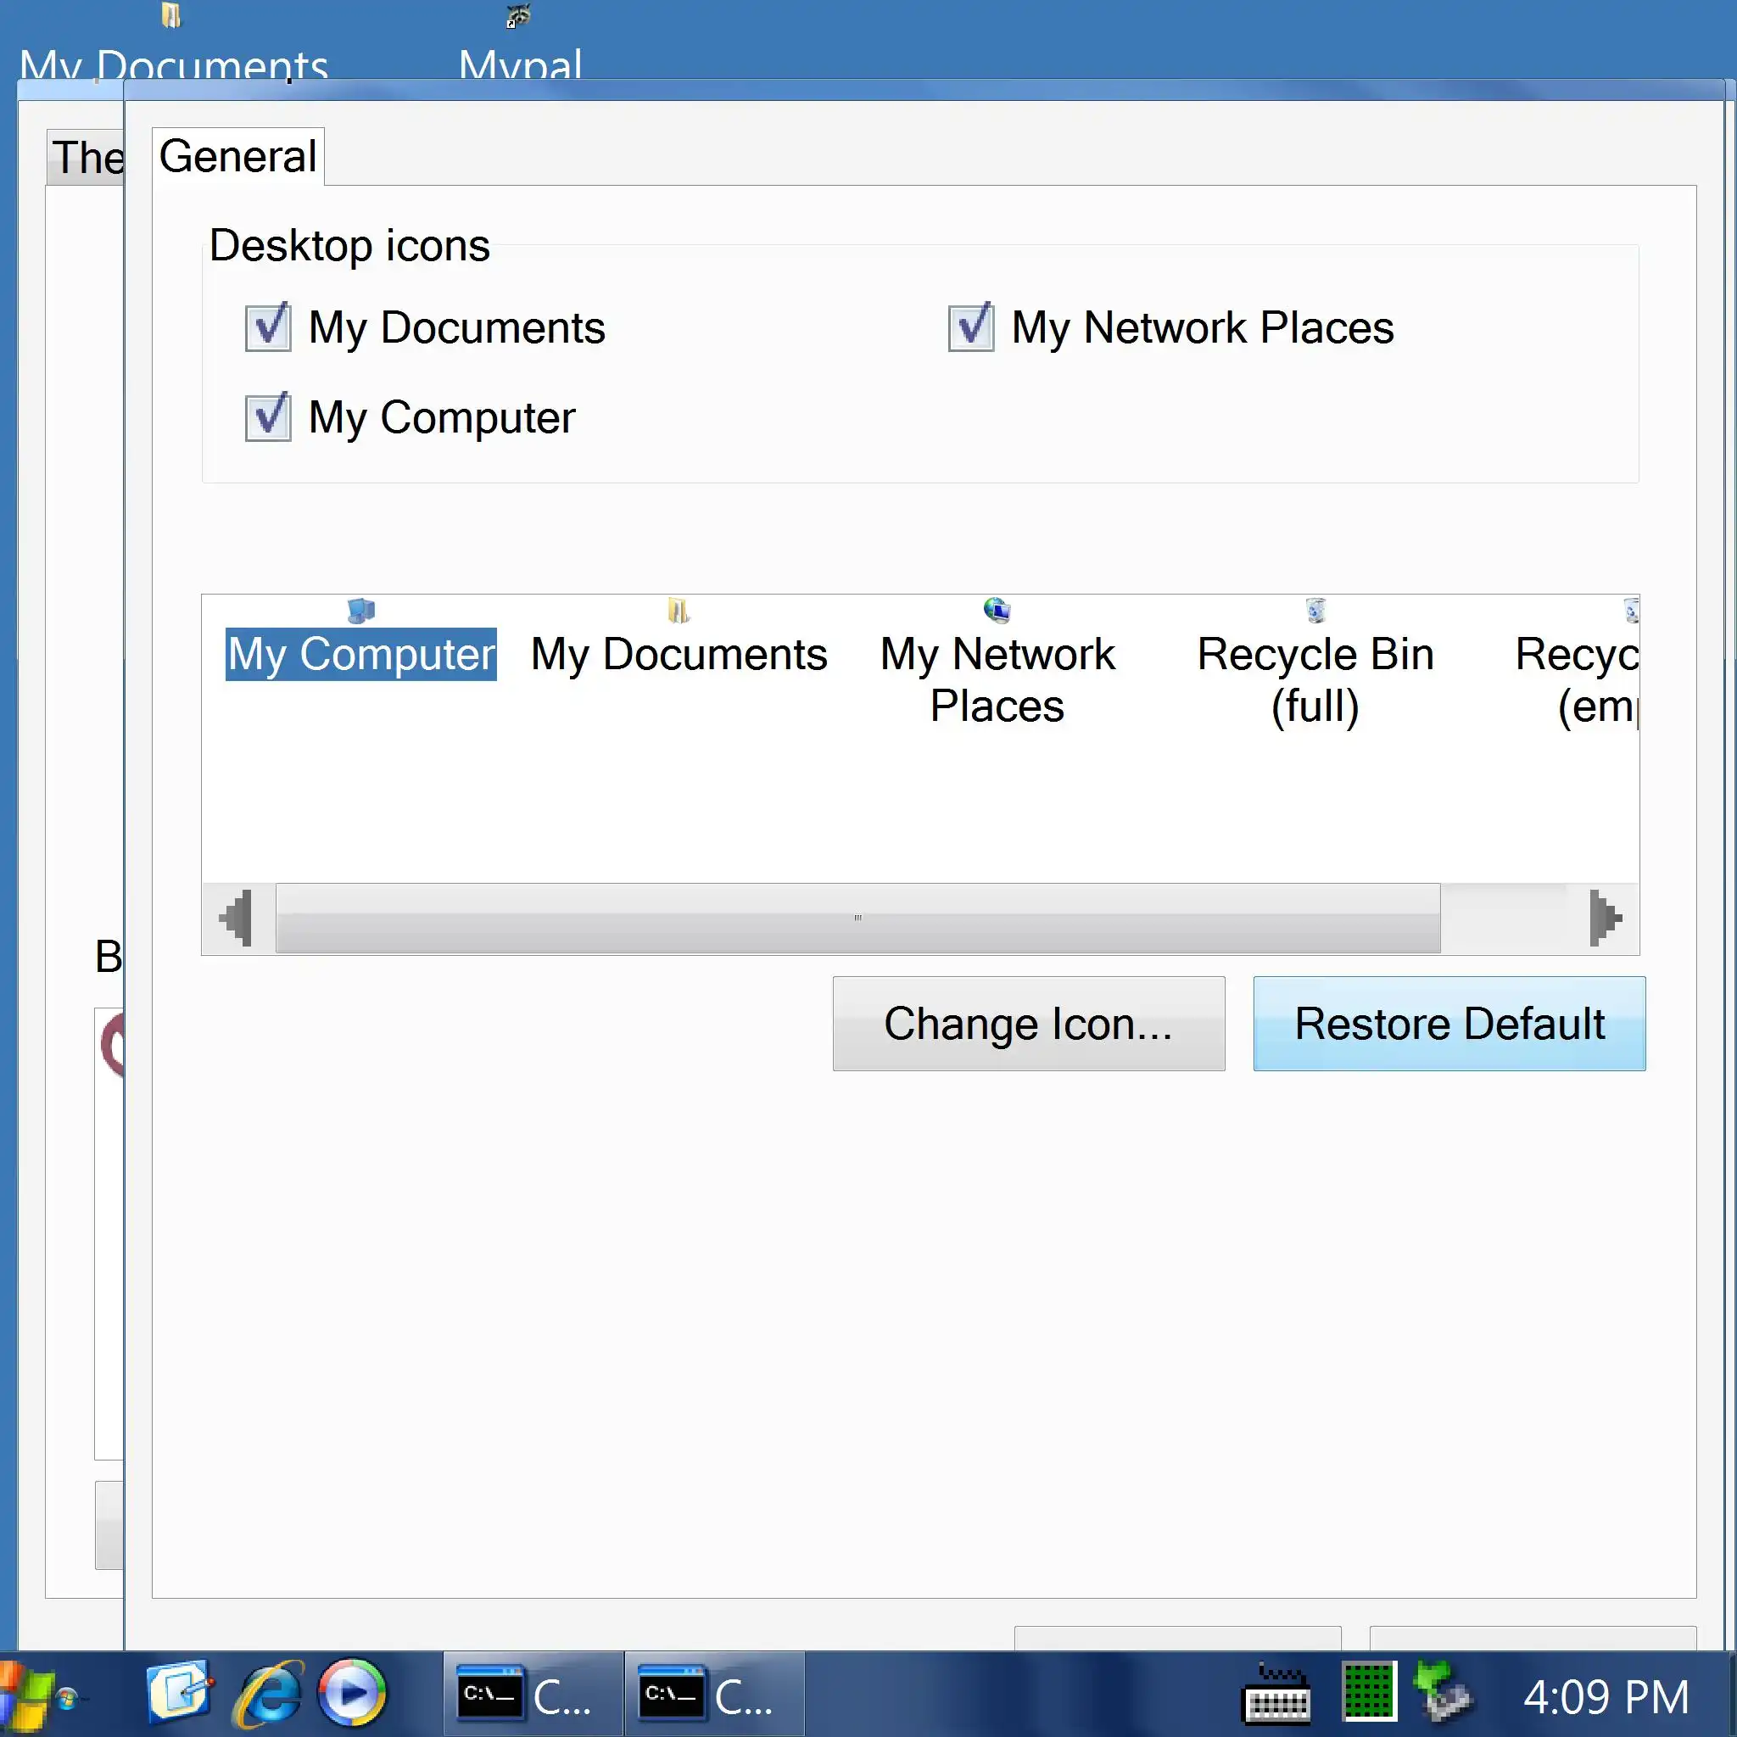Launch Windows Media Player from taskbar

point(351,1694)
